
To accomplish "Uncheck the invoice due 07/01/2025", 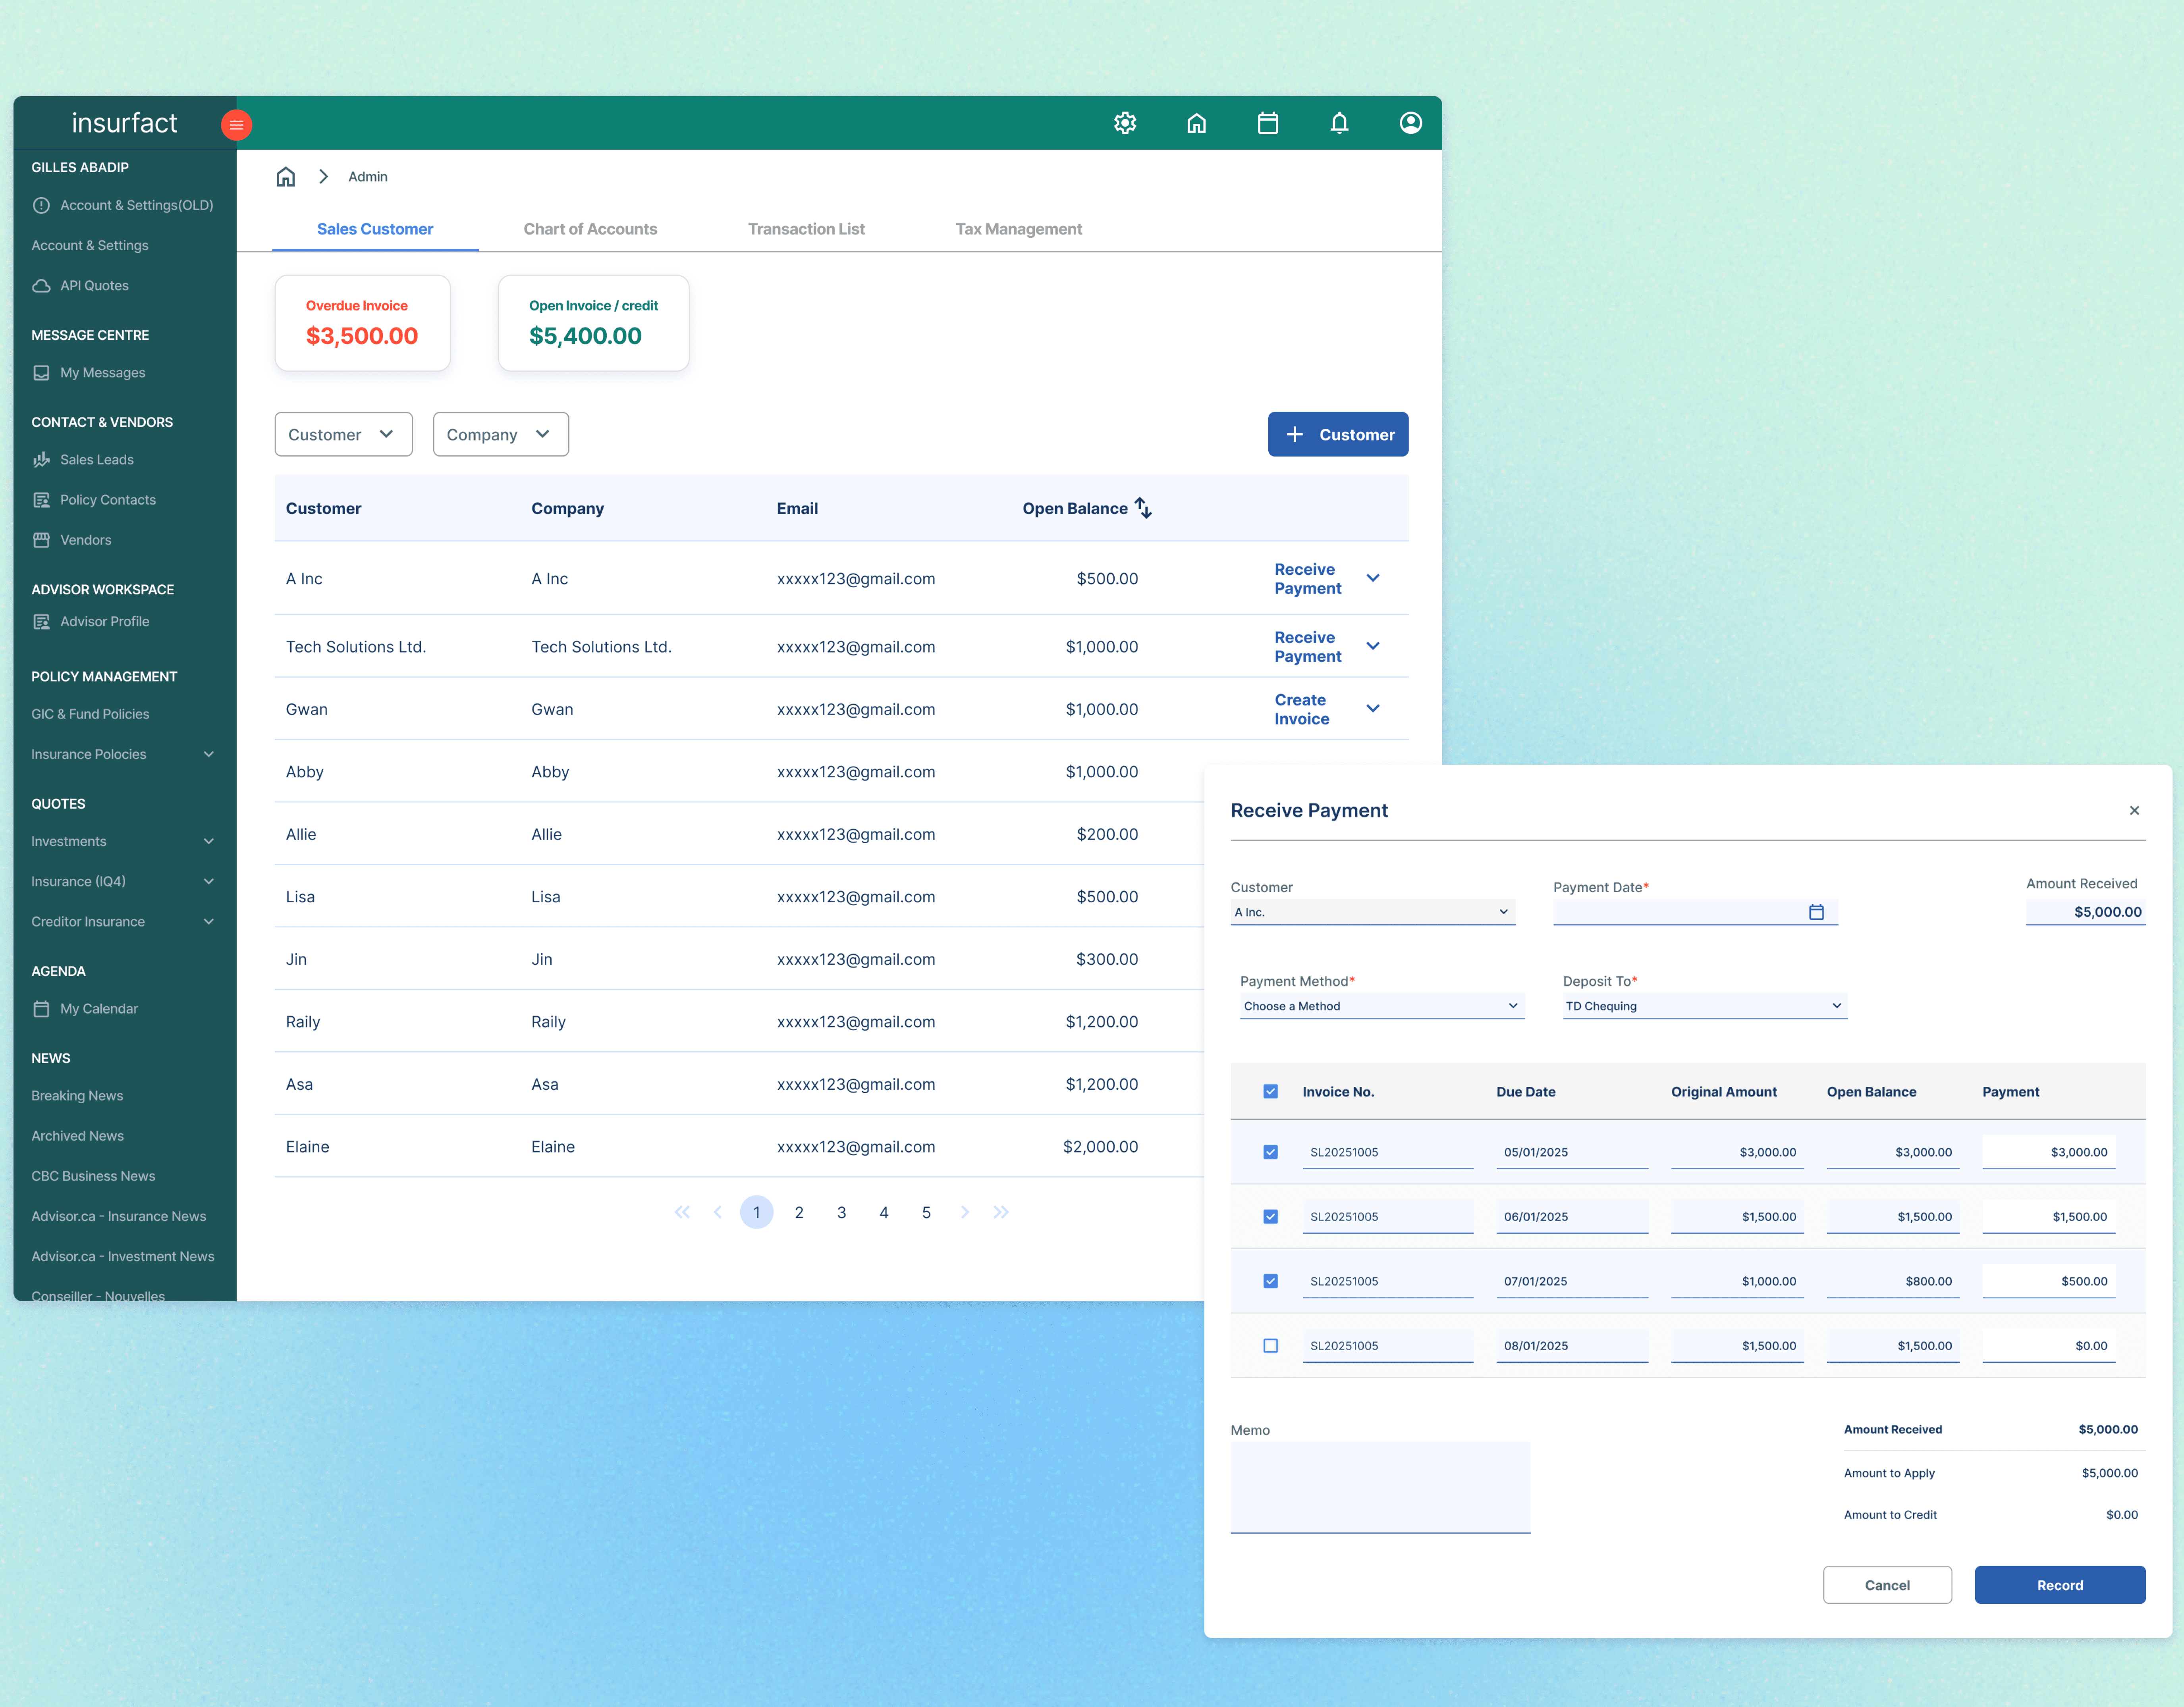I will (x=1270, y=1281).
